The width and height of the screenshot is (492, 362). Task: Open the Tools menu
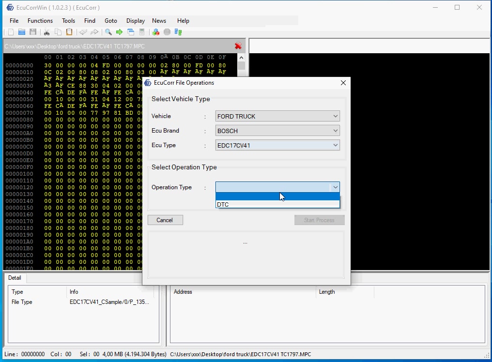pos(68,21)
